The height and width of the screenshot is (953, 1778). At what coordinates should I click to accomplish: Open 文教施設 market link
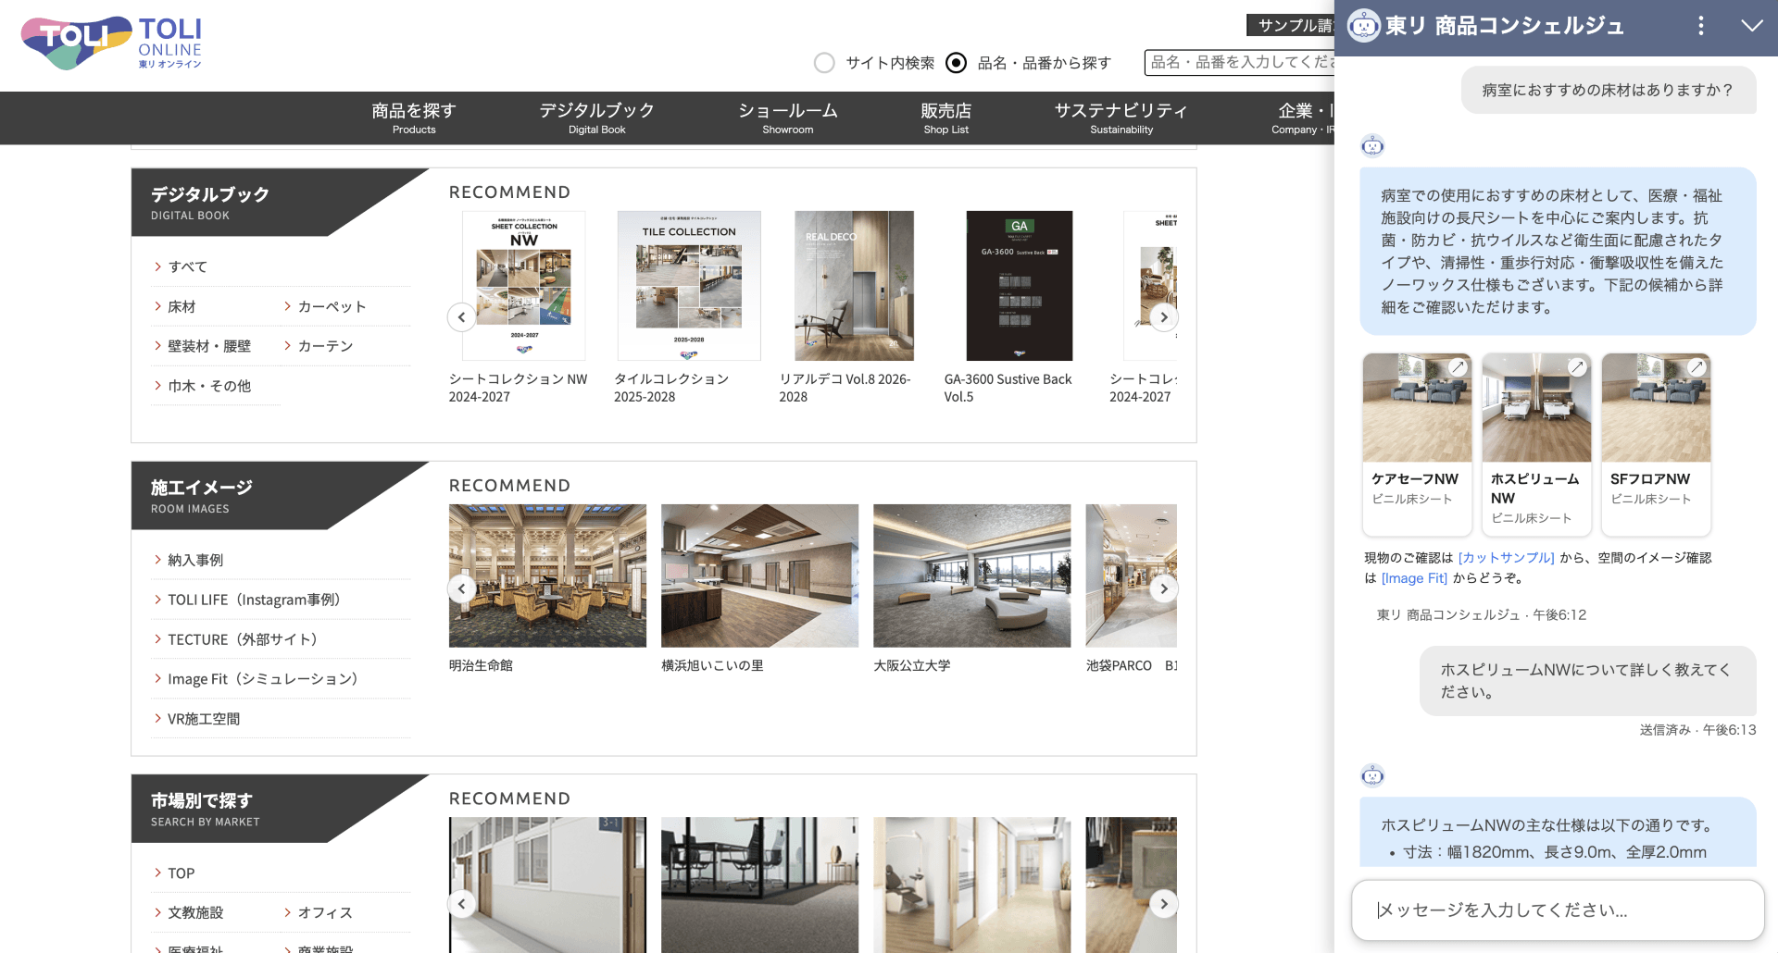click(x=195, y=912)
